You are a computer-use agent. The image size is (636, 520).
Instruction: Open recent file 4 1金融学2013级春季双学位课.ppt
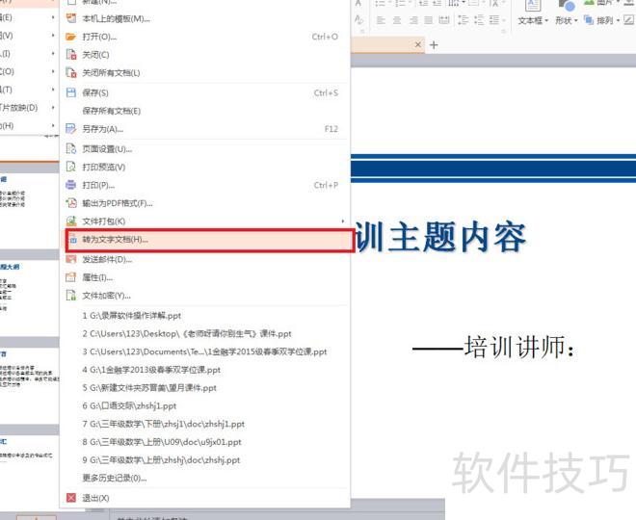click(x=204, y=370)
